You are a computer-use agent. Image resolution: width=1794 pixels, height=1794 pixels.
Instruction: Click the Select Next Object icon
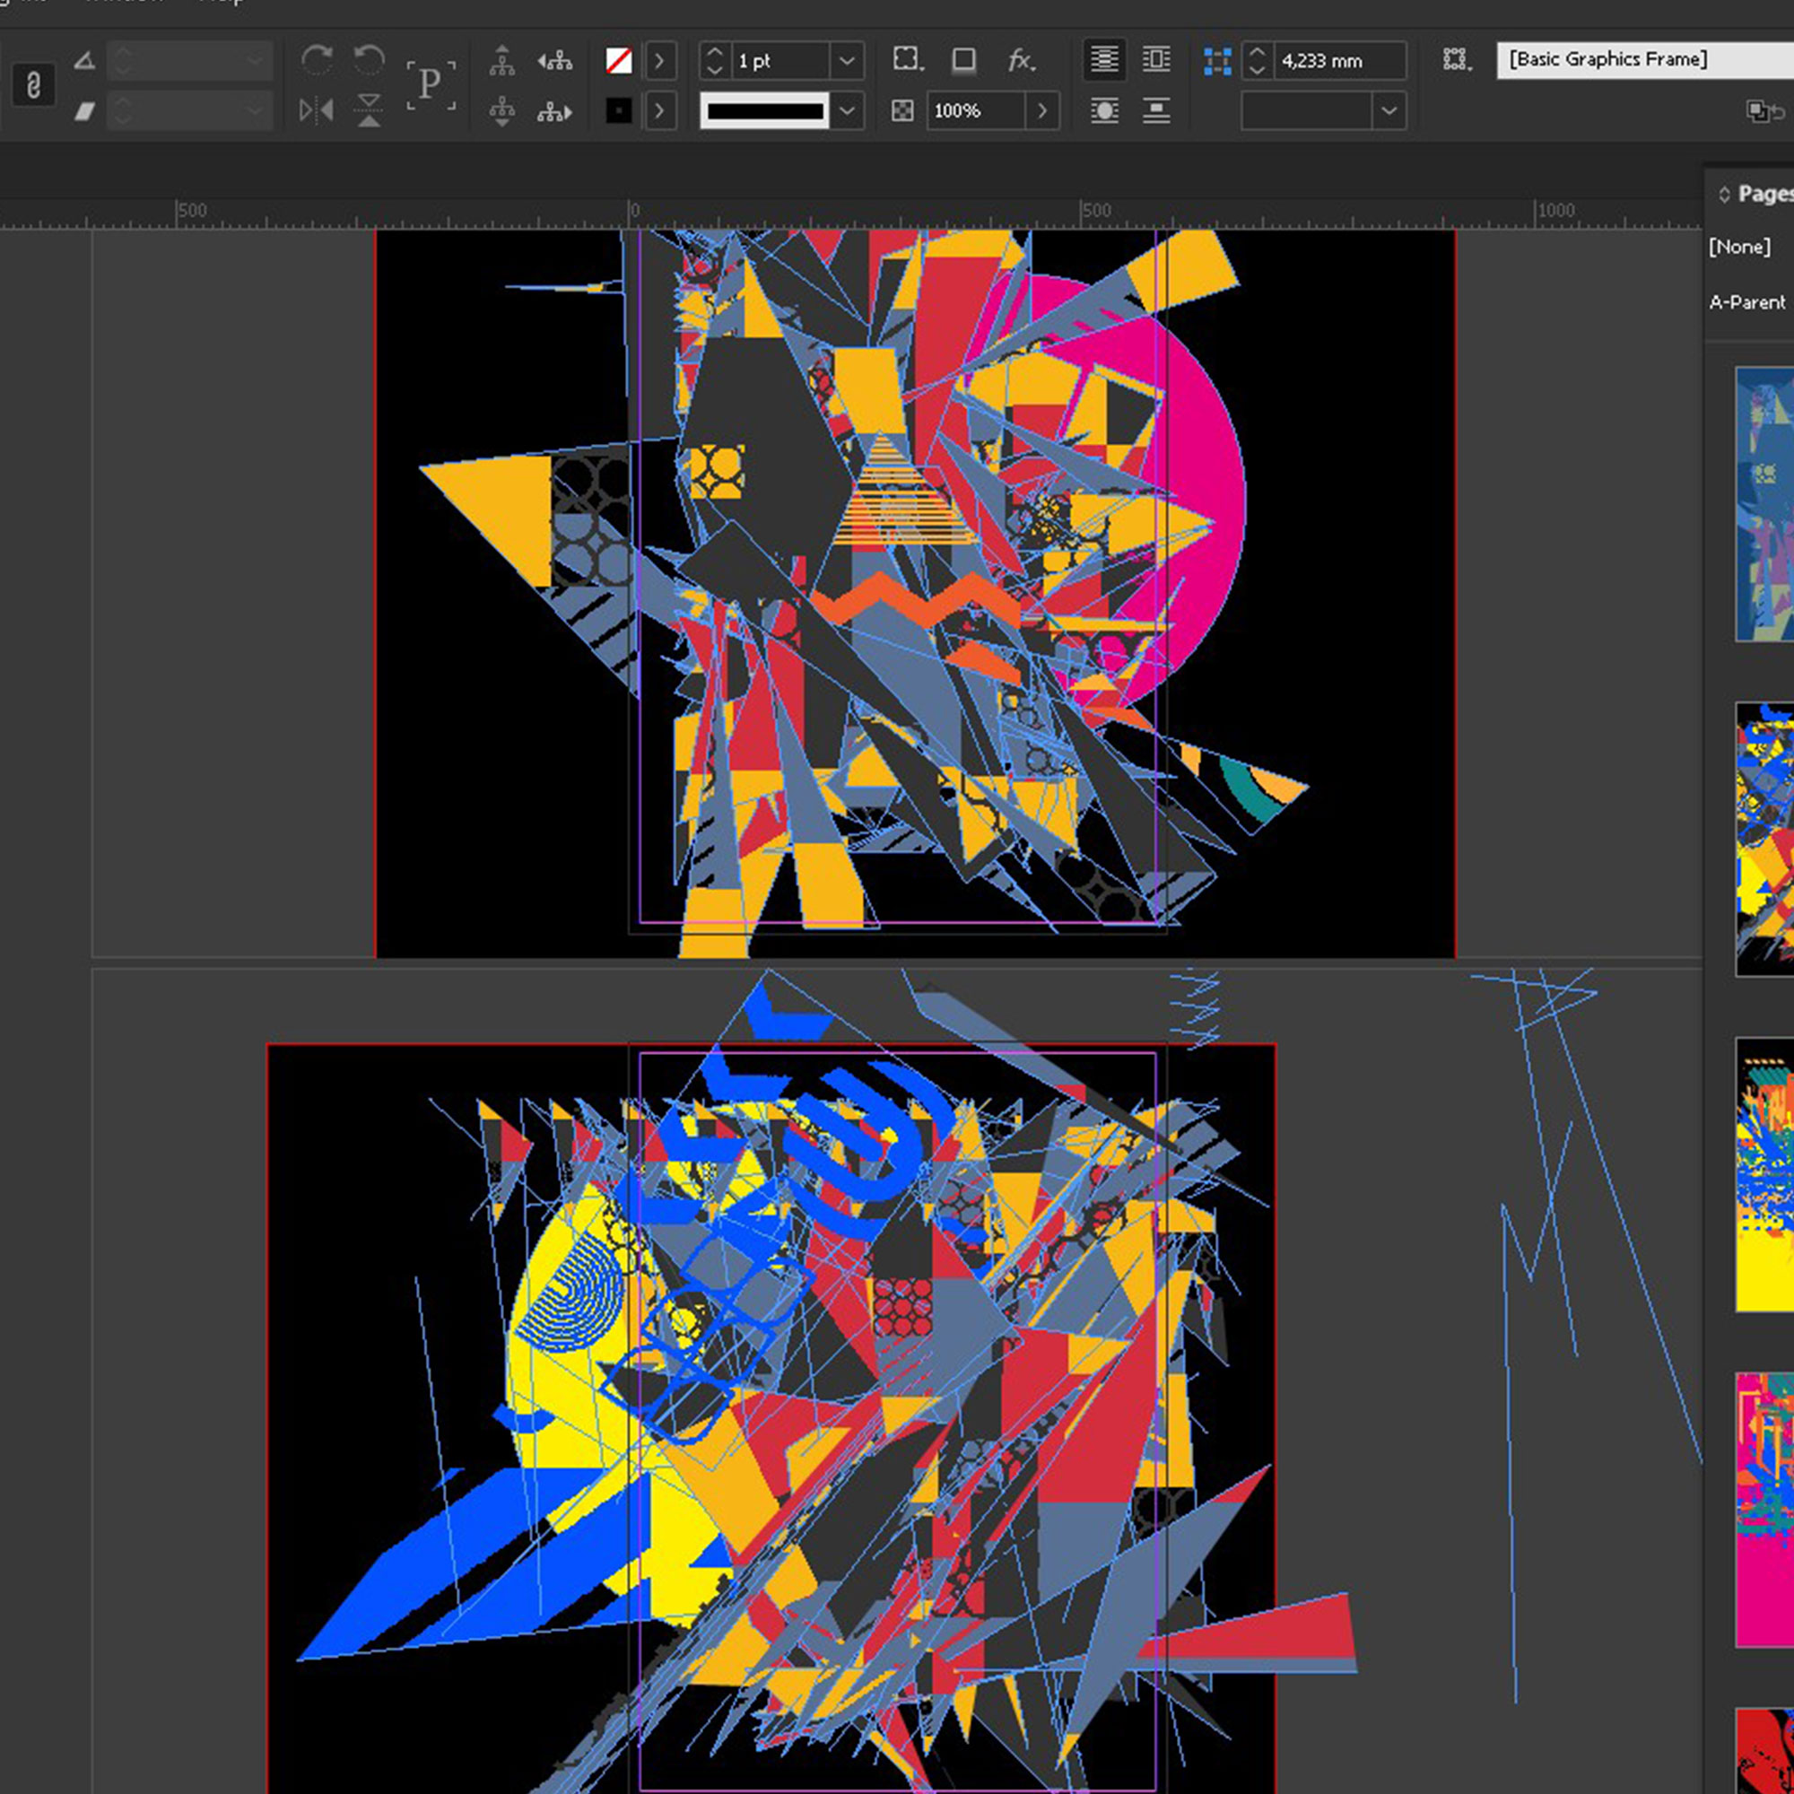554,111
